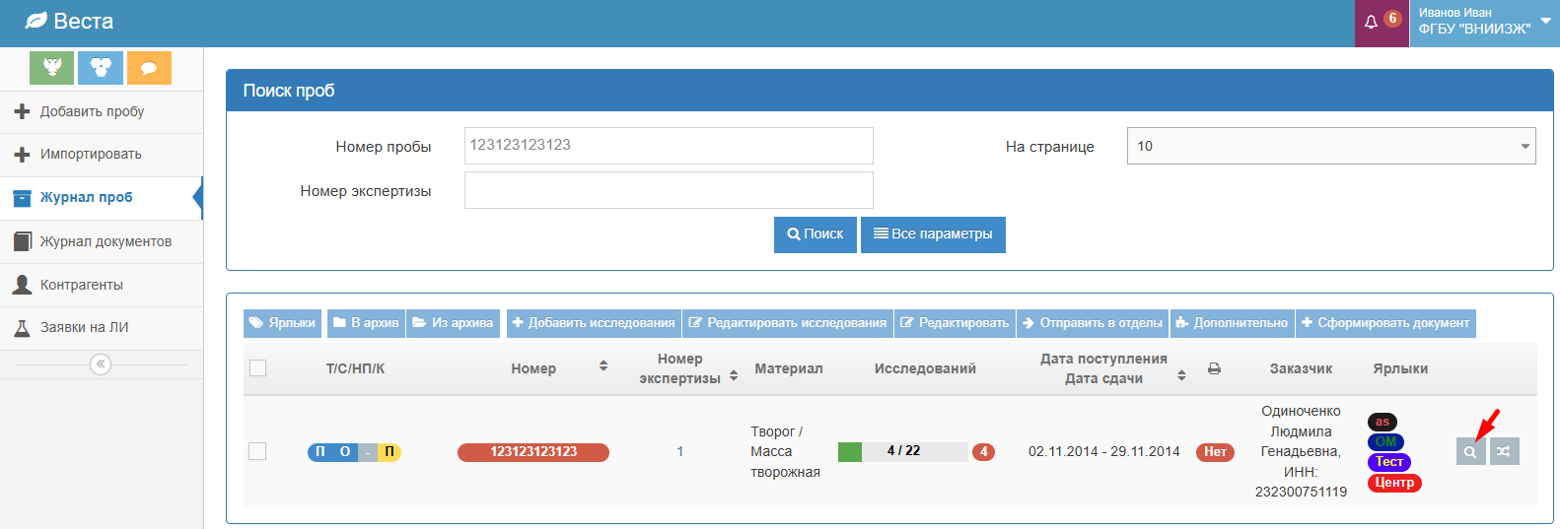This screenshot has height=529, width=1560.
Task: Click the Номер экспертизы input field
Action: [x=669, y=190]
